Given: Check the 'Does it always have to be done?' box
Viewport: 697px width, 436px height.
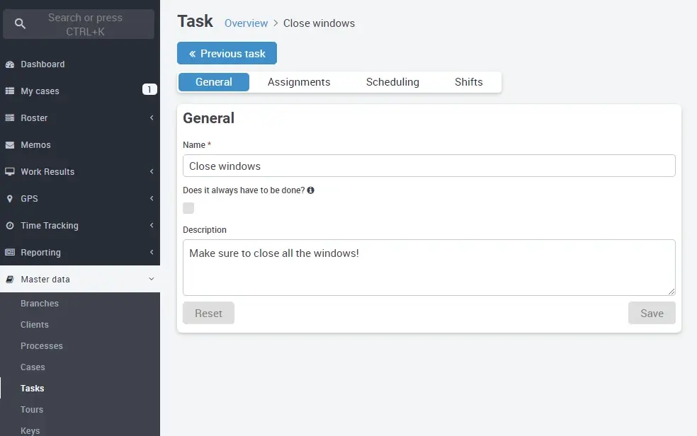Looking at the screenshot, I should click(x=188, y=207).
